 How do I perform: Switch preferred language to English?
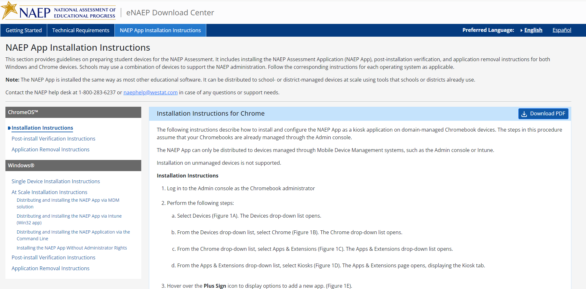click(x=533, y=30)
